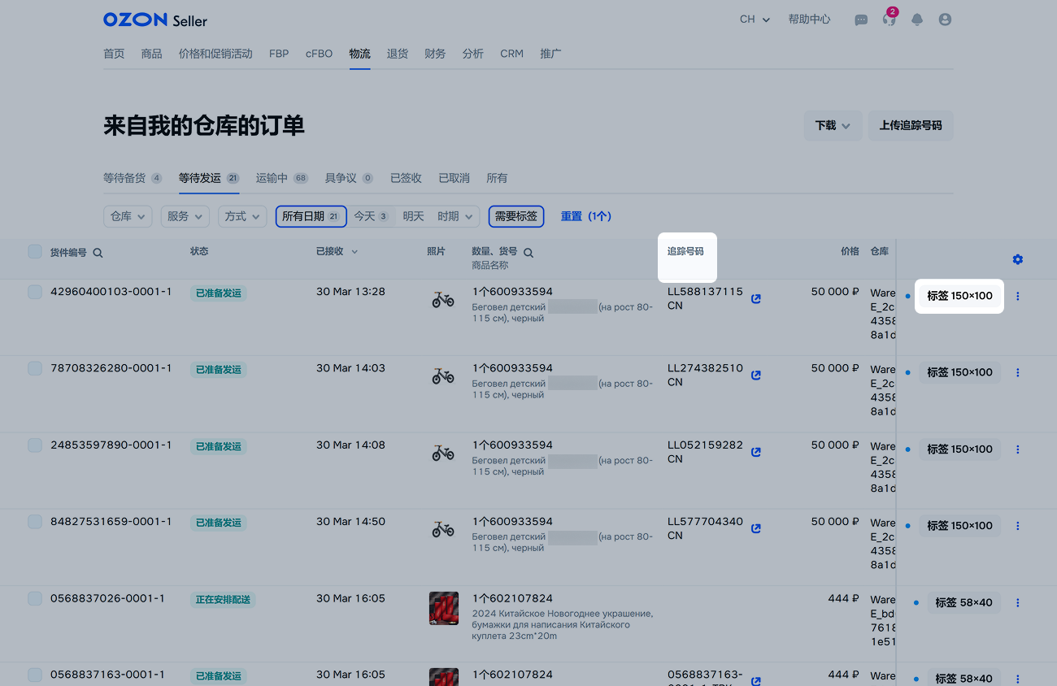The height and width of the screenshot is (686, 1057).
Task: Open support headset icon with badge
Action: [x=889, y=20]
